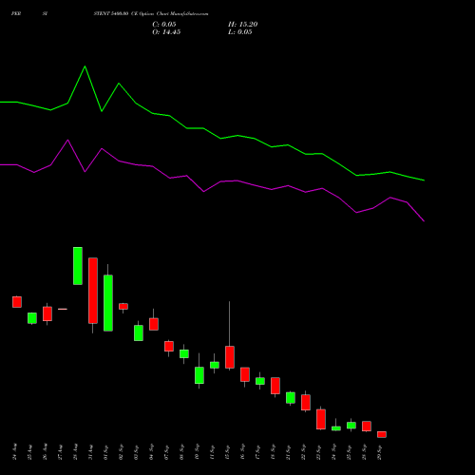Click the "31 Aug" date axis label
Screen dimensions: 475x475
(90, 452)
